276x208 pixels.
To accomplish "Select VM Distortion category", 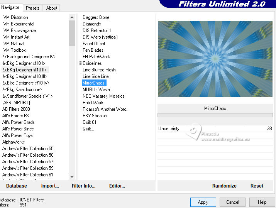I will pos(16,17).
